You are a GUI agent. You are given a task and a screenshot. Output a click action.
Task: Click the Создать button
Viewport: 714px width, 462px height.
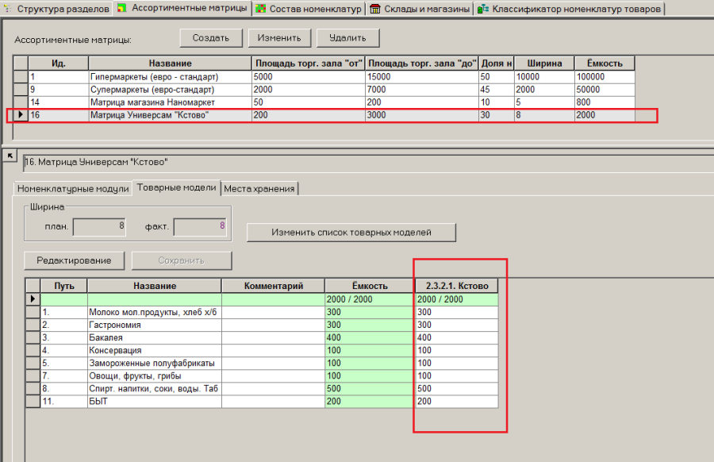(211, 38)
